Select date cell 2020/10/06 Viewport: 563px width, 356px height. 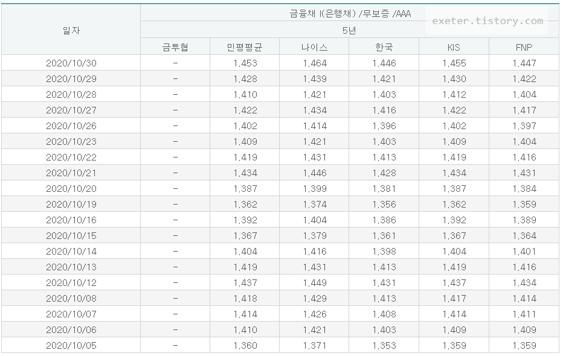pyautogui.click(x=71, y=330)
